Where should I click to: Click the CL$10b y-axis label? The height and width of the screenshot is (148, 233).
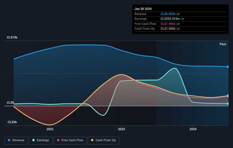(x=12, y=37)
